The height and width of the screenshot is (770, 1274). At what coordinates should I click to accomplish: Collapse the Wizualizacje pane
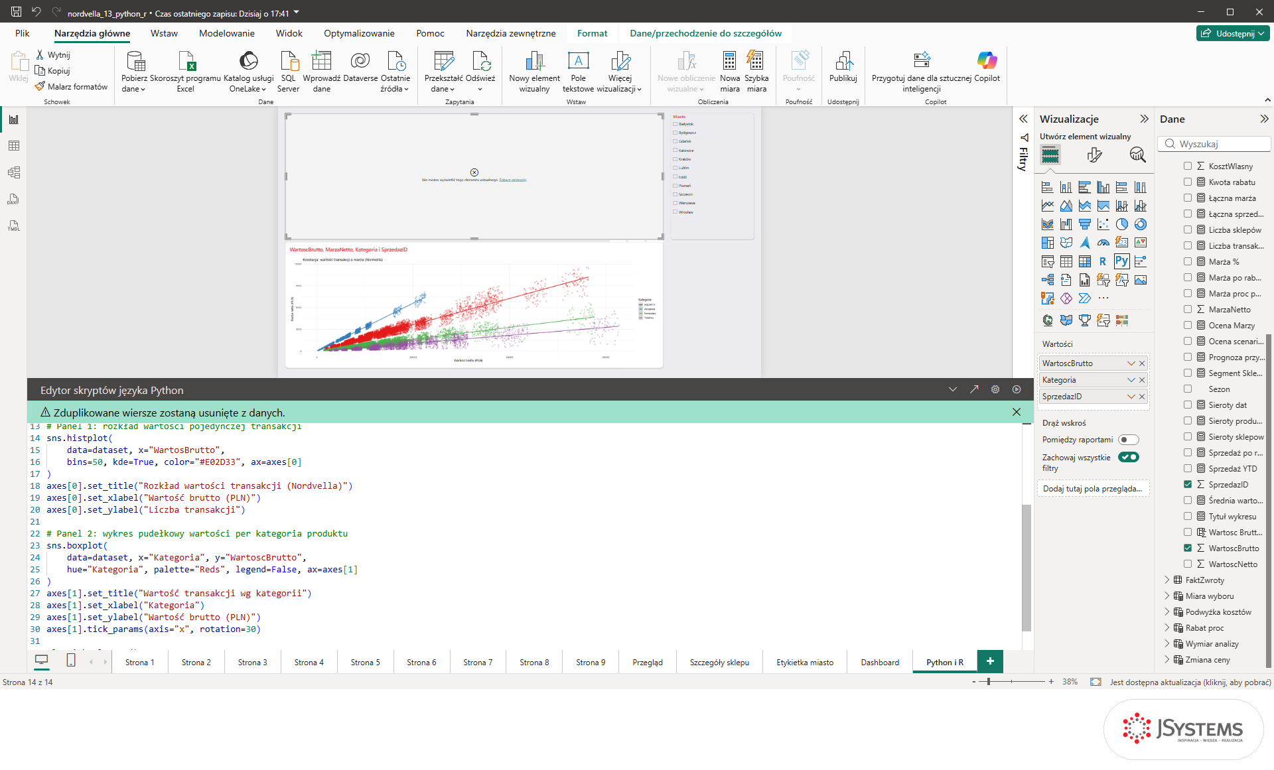(x=1144, y=119)
